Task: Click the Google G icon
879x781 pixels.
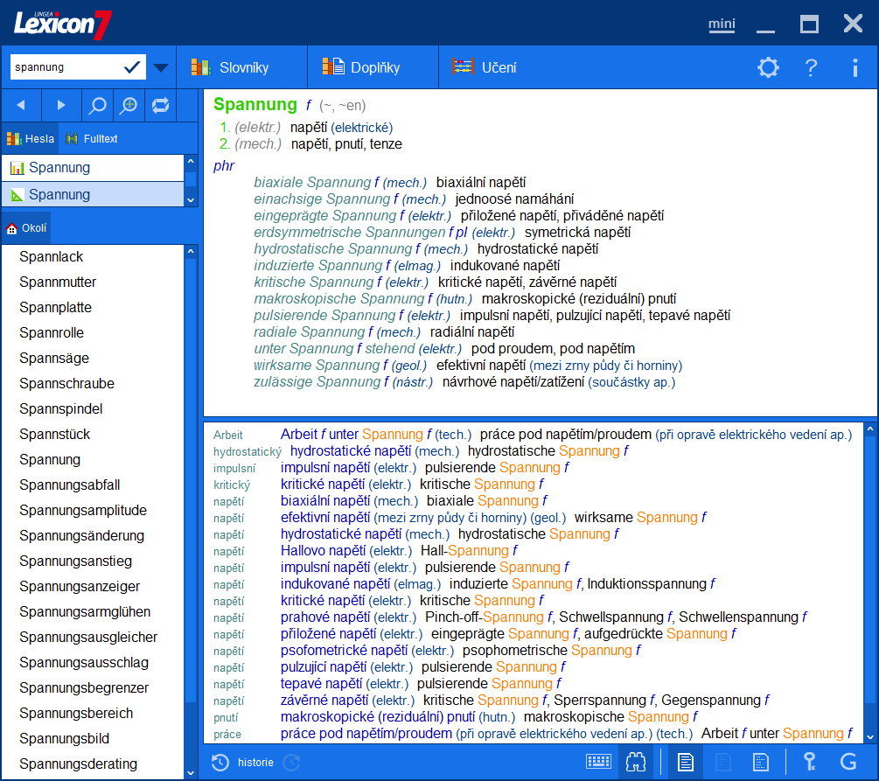Action: coord(848,762)
